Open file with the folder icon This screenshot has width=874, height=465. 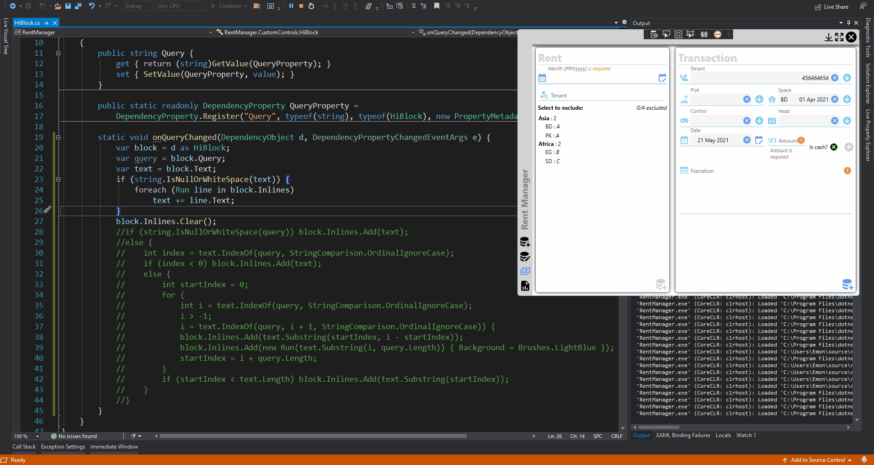(x=58, y=6)
